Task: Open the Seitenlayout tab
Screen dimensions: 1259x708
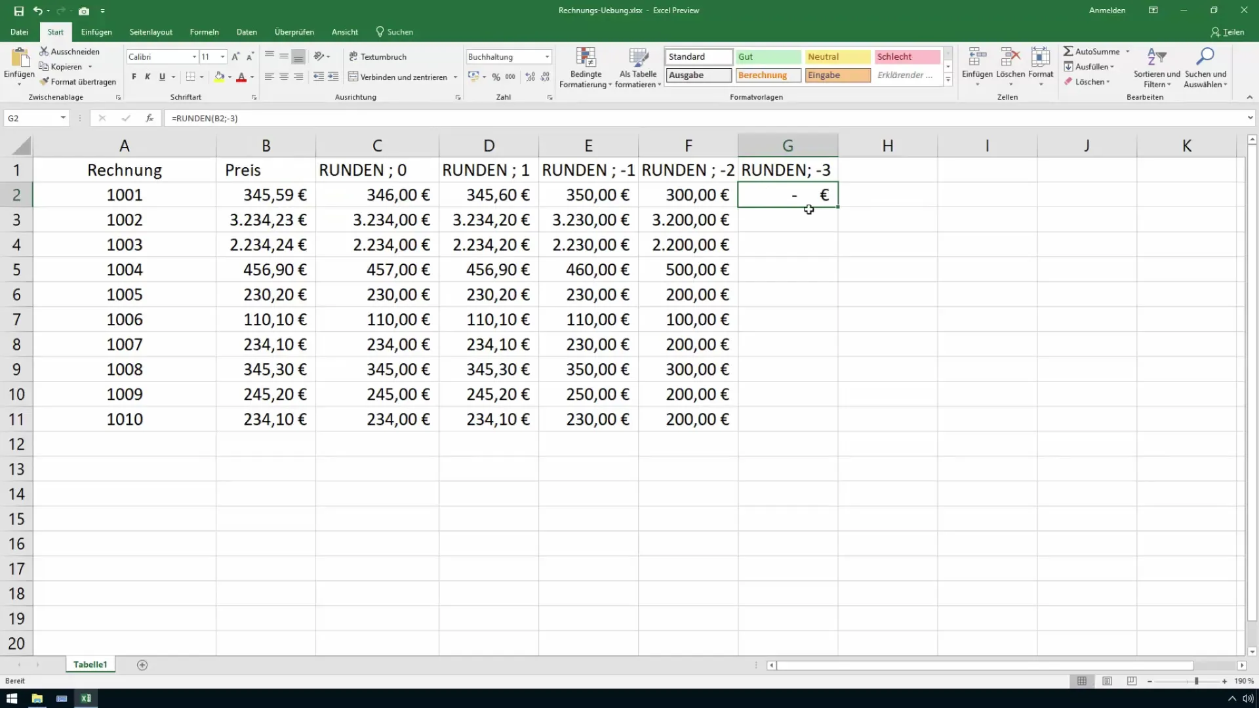Action: [151, 31]
